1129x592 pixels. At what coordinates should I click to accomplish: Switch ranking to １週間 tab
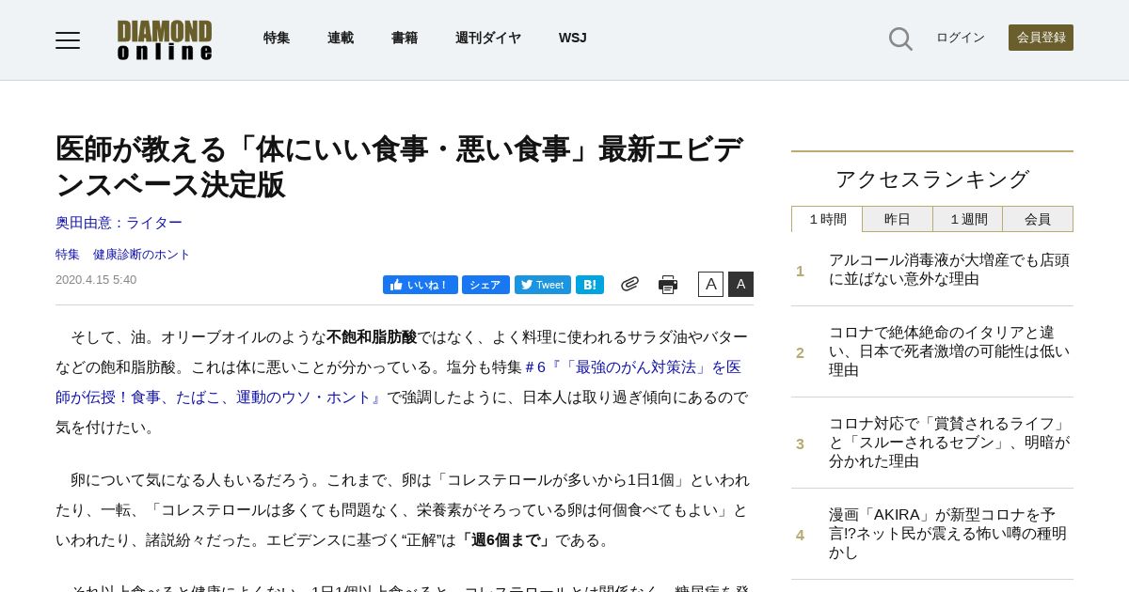968,219
